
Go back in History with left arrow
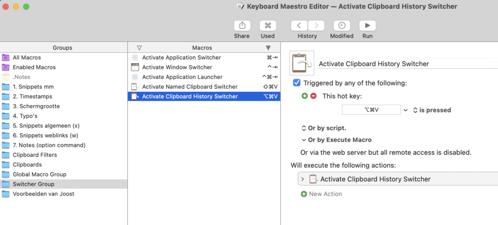coord(299,26)
